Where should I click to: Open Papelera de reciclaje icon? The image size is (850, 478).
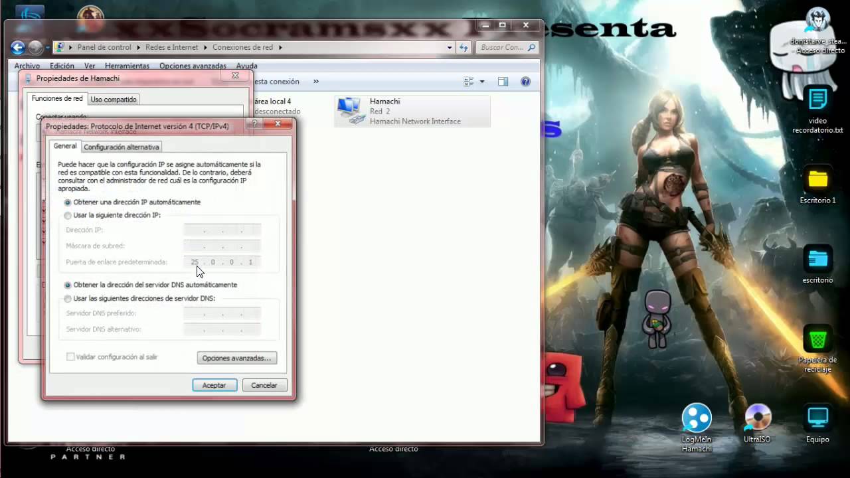tap(817, 349)
